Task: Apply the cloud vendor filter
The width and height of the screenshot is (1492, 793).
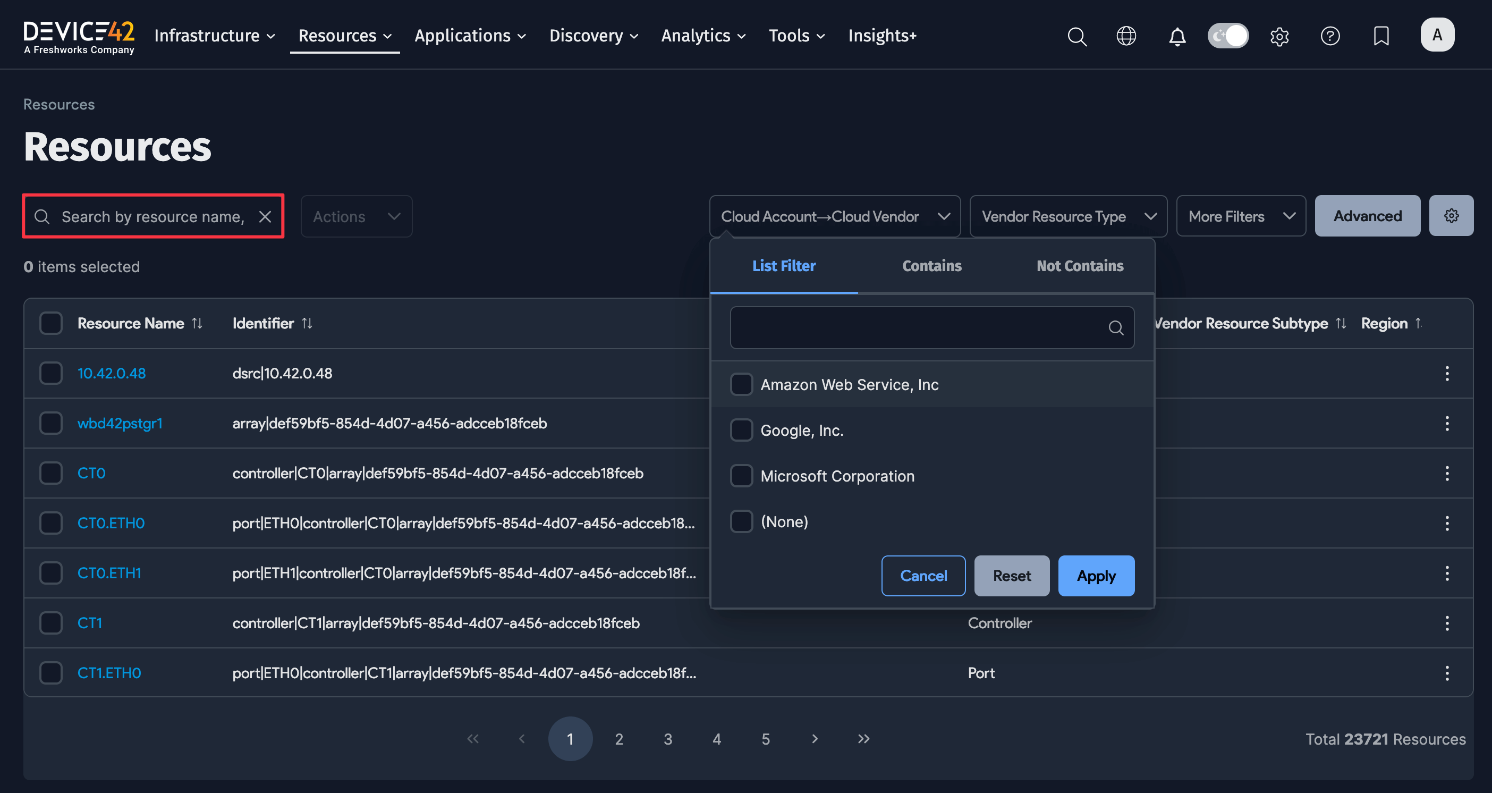Action: pos(1096,575)
